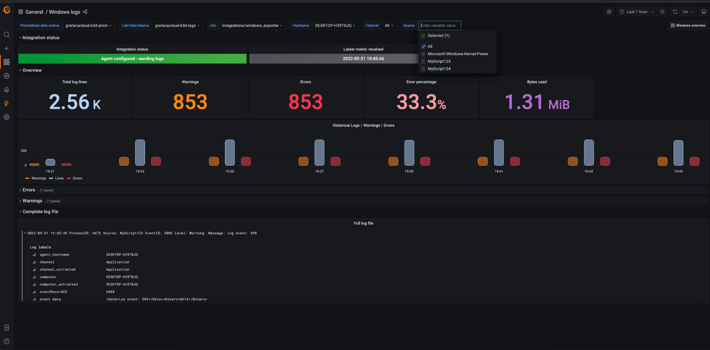
Task: Open the Last 1 hour time picker
Action: (x=637, y=12)
